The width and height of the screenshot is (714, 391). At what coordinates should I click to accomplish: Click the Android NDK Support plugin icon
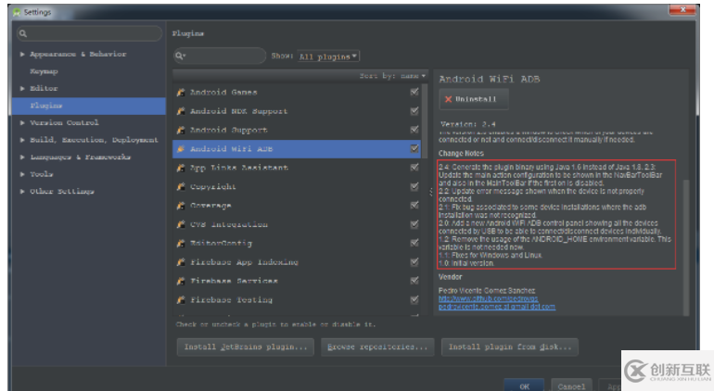click(181, 111)
